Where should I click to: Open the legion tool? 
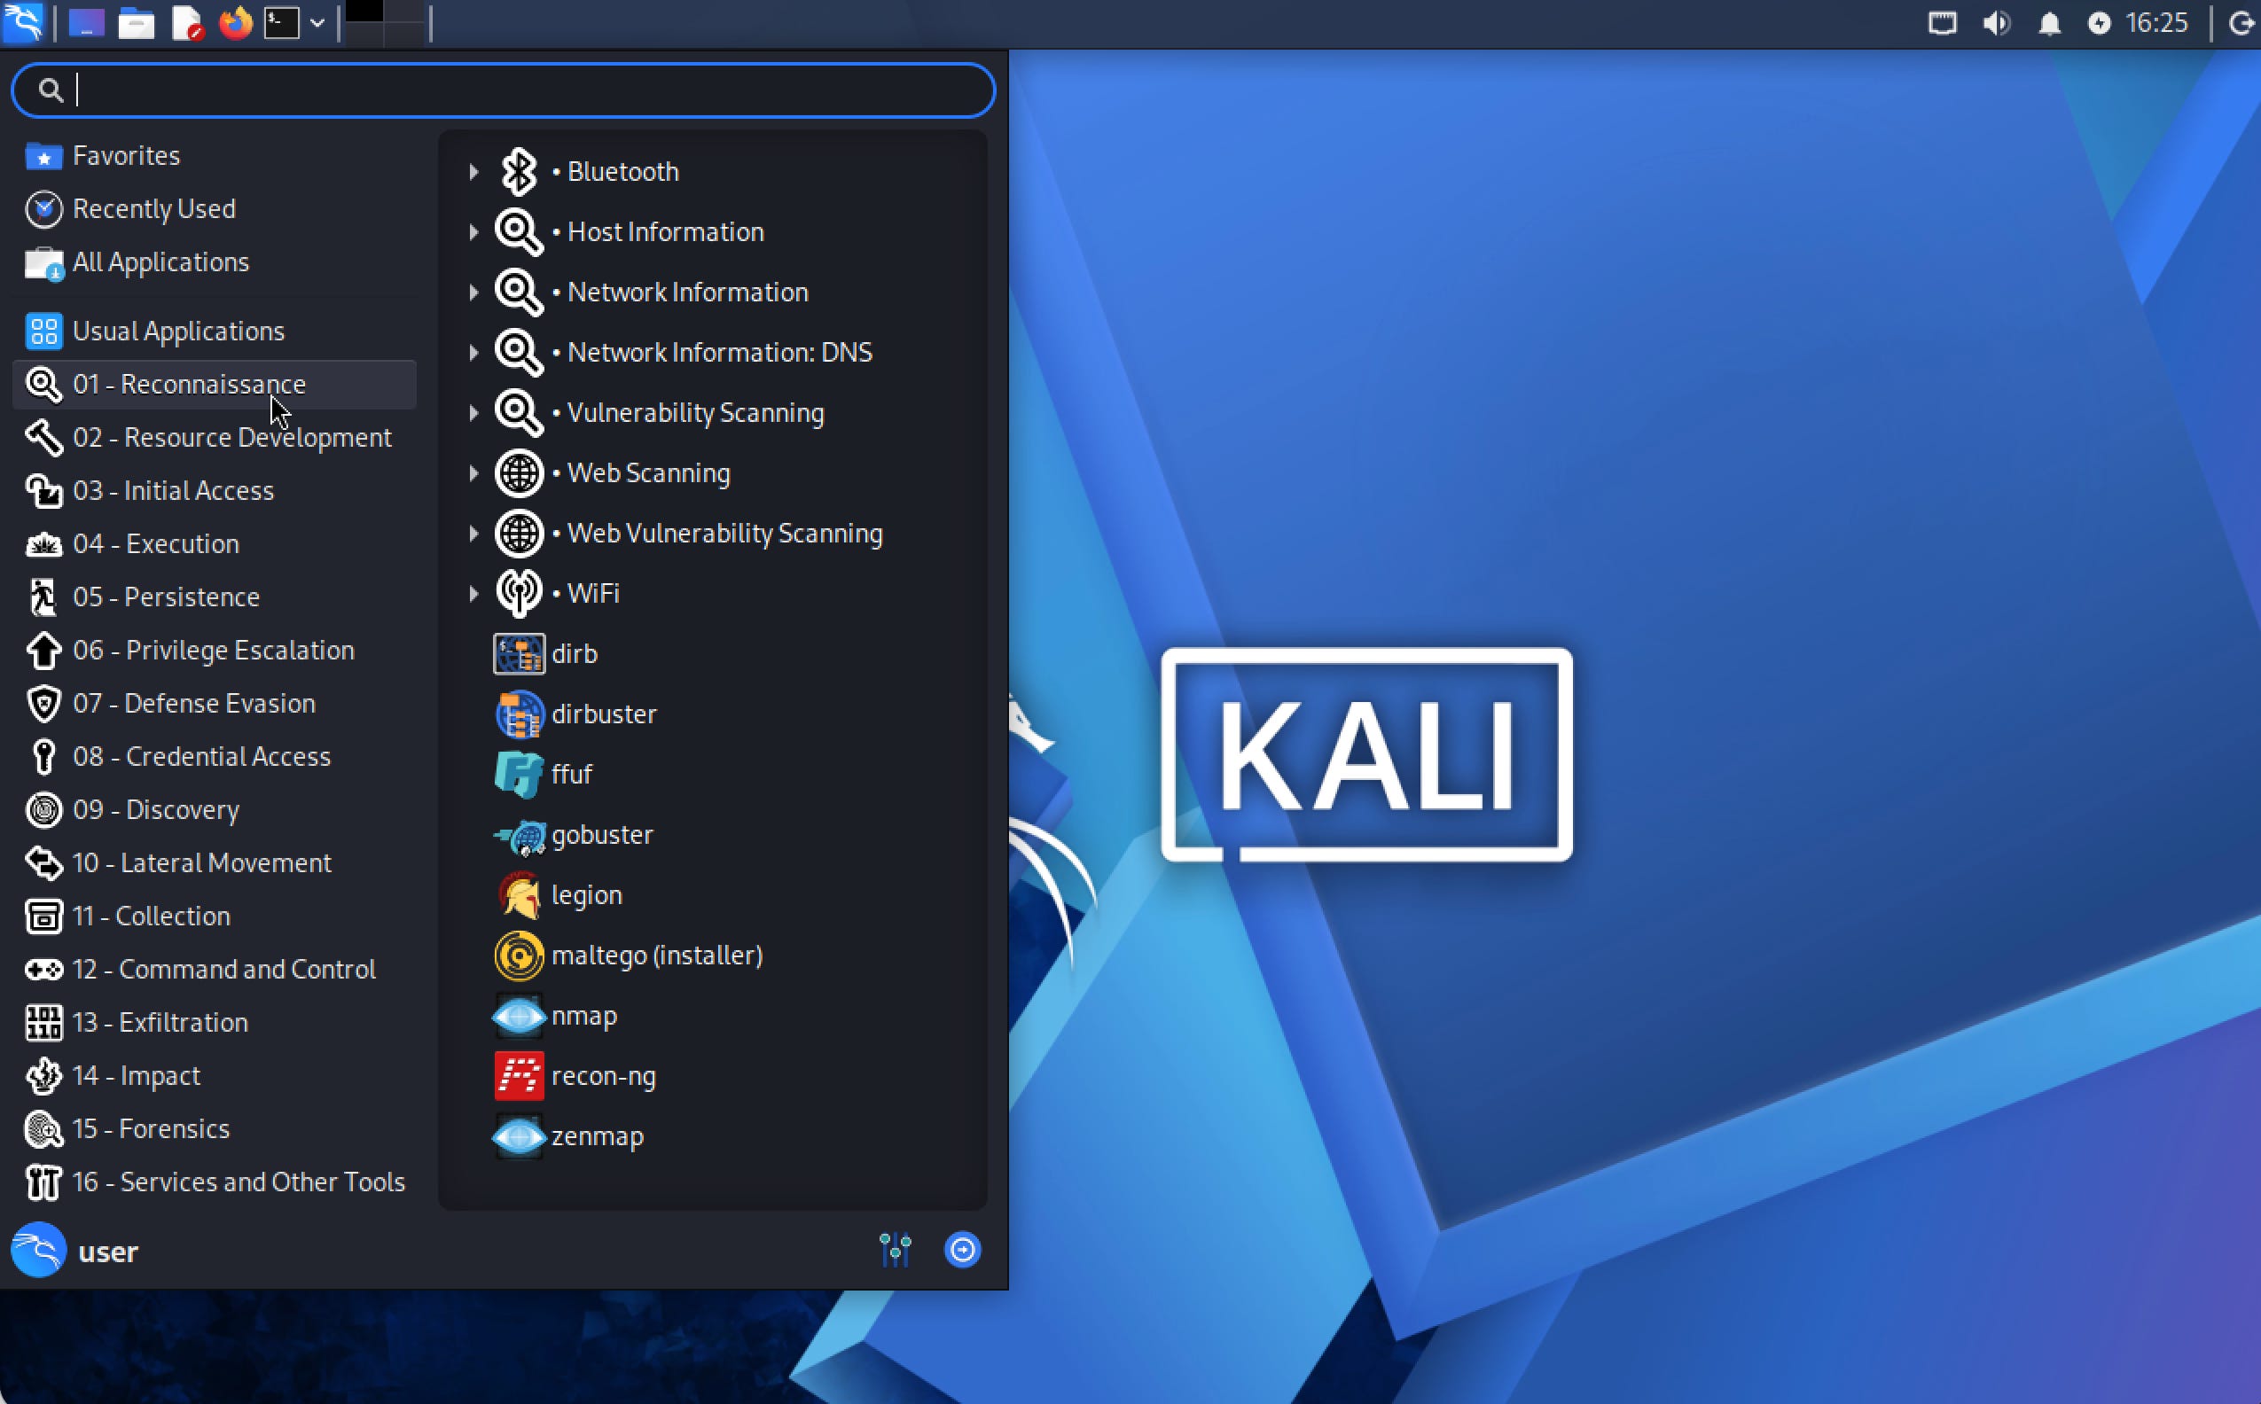[x=713, y=895]
